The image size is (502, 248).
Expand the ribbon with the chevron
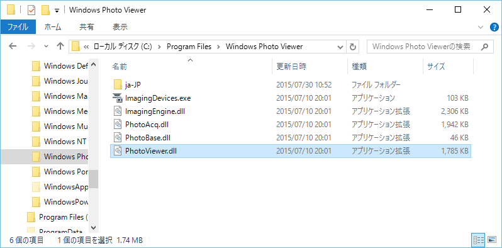click(x=480, y=27)
